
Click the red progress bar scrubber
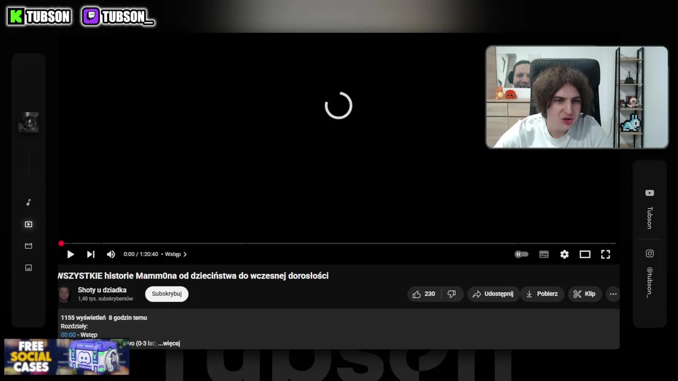(x=61, y=243)
